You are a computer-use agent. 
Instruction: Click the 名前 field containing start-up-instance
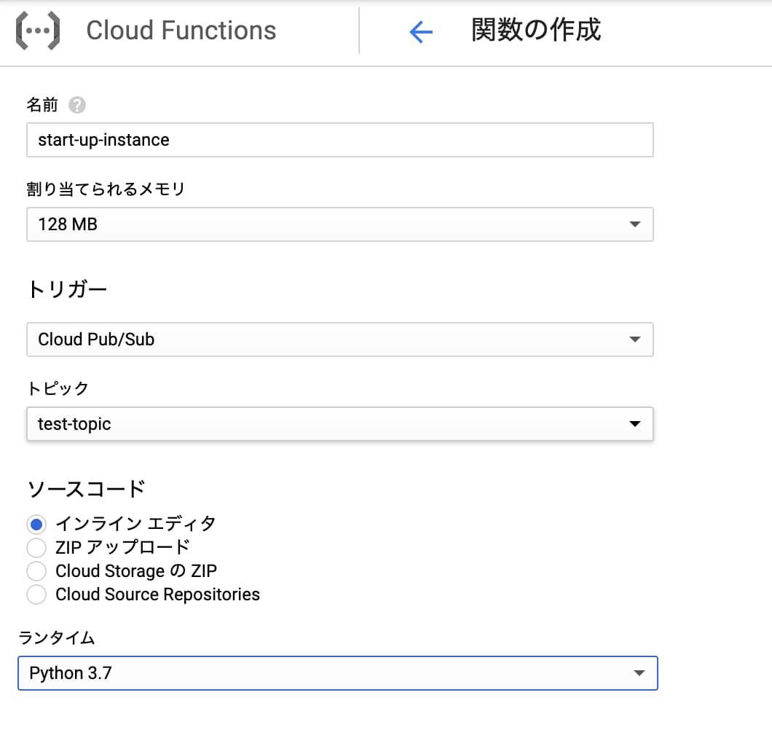[x=339, y=140]
